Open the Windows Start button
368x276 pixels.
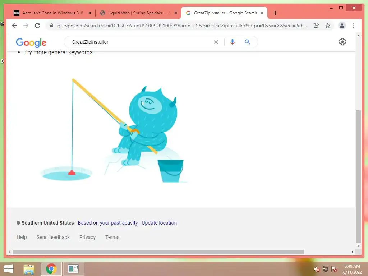[9, 269]
